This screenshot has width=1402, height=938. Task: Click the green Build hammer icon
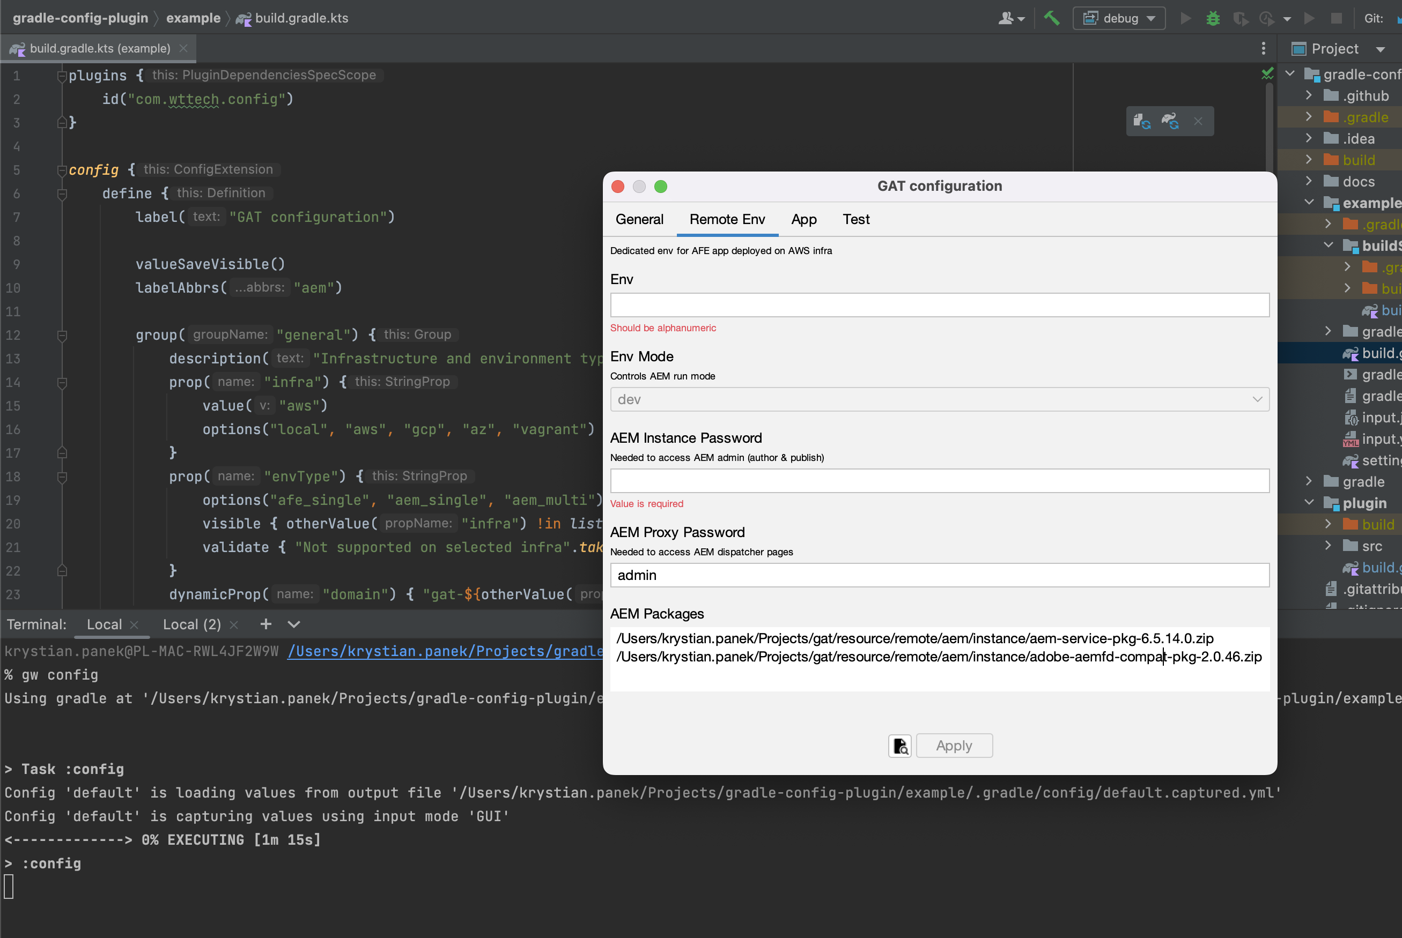pyautogui.click(x=1051, y=18)
